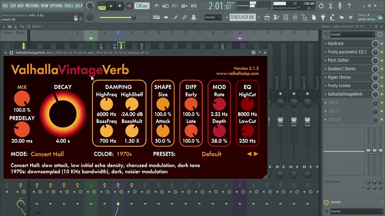This screenshot has height=216, width=385.
Task: Click the 128.000 tempo field
Action: coord(141,6)
